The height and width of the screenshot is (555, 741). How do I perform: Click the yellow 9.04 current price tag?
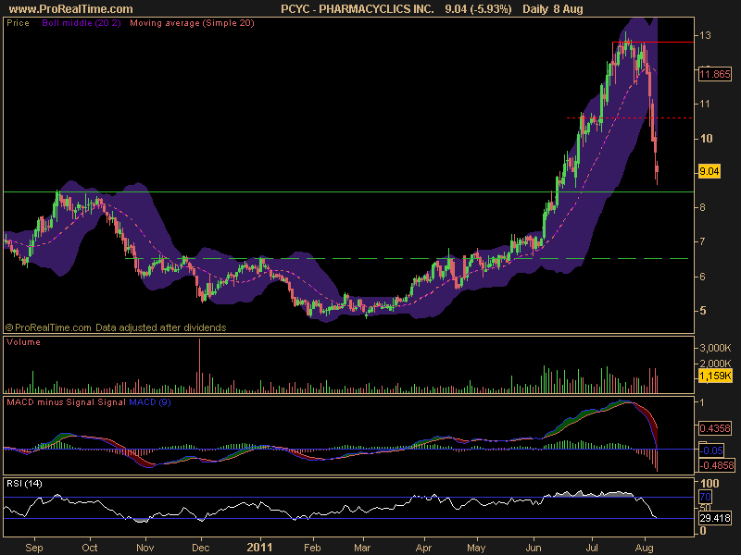[710, 171]
